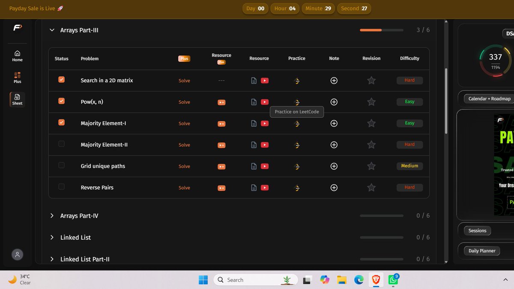This screenshot has width=514, height=289.
Task: Click the Arrays Part-III progress bar
Action: point(382,30)
